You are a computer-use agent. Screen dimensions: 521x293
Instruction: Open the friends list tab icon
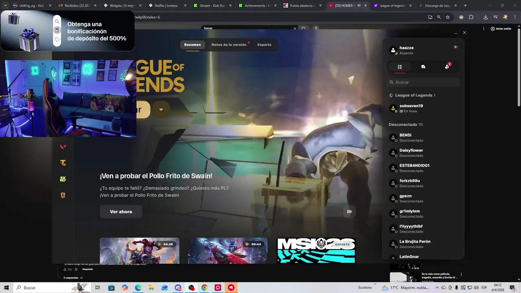(x=400, y=67)
